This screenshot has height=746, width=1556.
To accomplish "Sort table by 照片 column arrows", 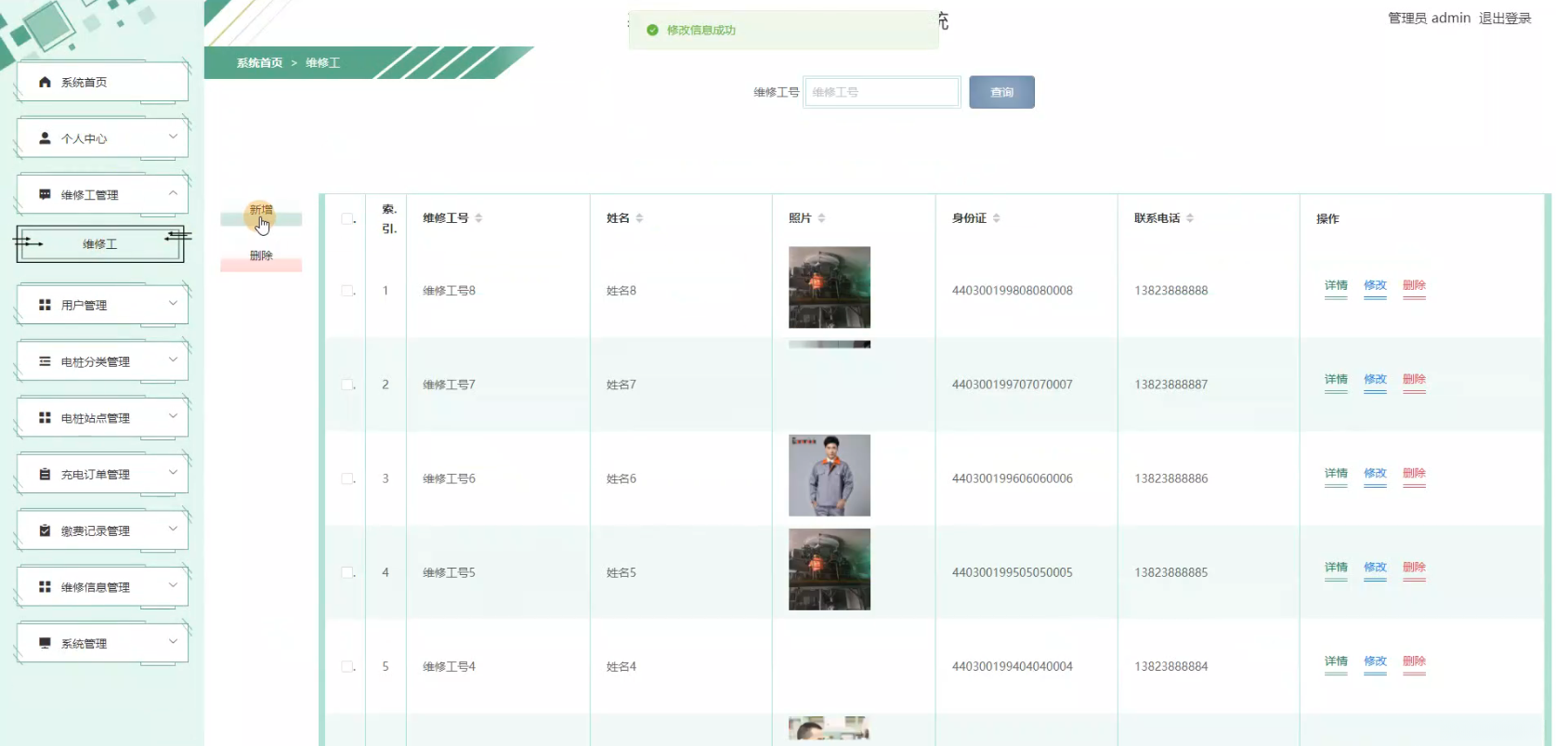I will pyautogui.click(x=821, y=218).
